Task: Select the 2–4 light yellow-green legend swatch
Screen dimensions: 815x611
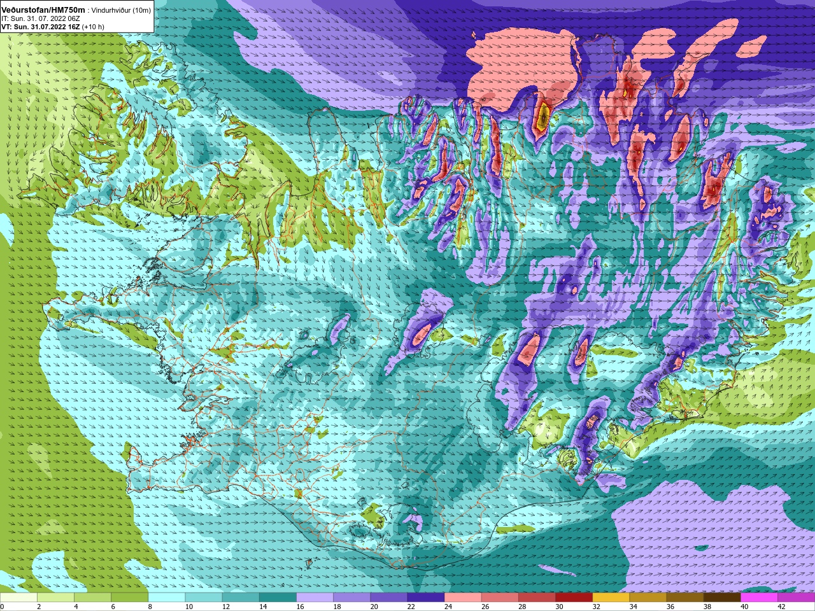Action: point(55,597)
